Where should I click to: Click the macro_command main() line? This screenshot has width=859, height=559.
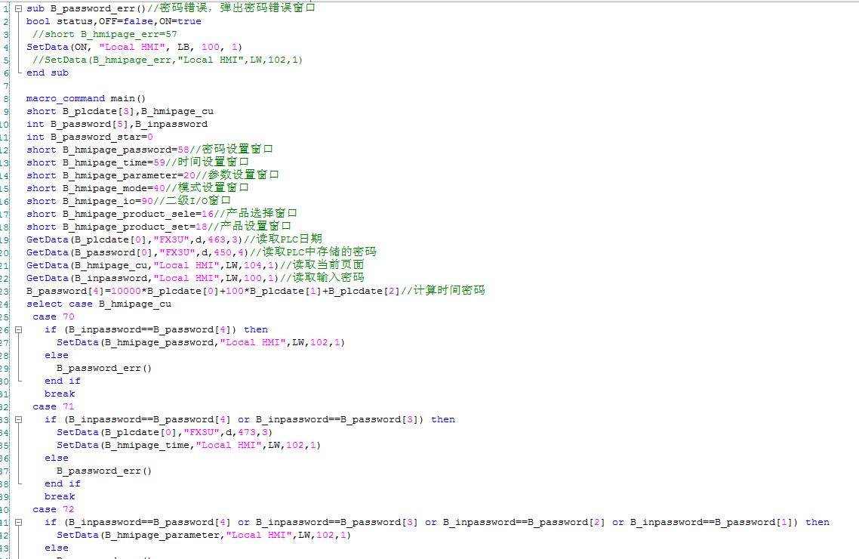(85, 98)
